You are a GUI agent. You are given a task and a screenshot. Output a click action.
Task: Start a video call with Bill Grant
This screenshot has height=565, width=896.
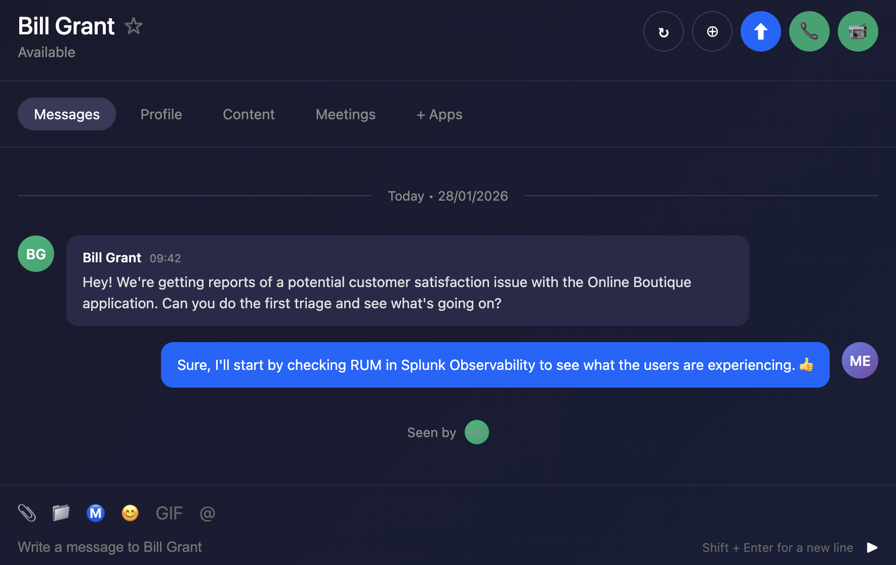[858, 31]
